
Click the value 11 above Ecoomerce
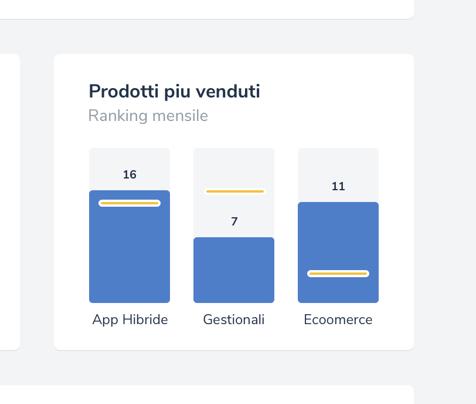[338, 187]
